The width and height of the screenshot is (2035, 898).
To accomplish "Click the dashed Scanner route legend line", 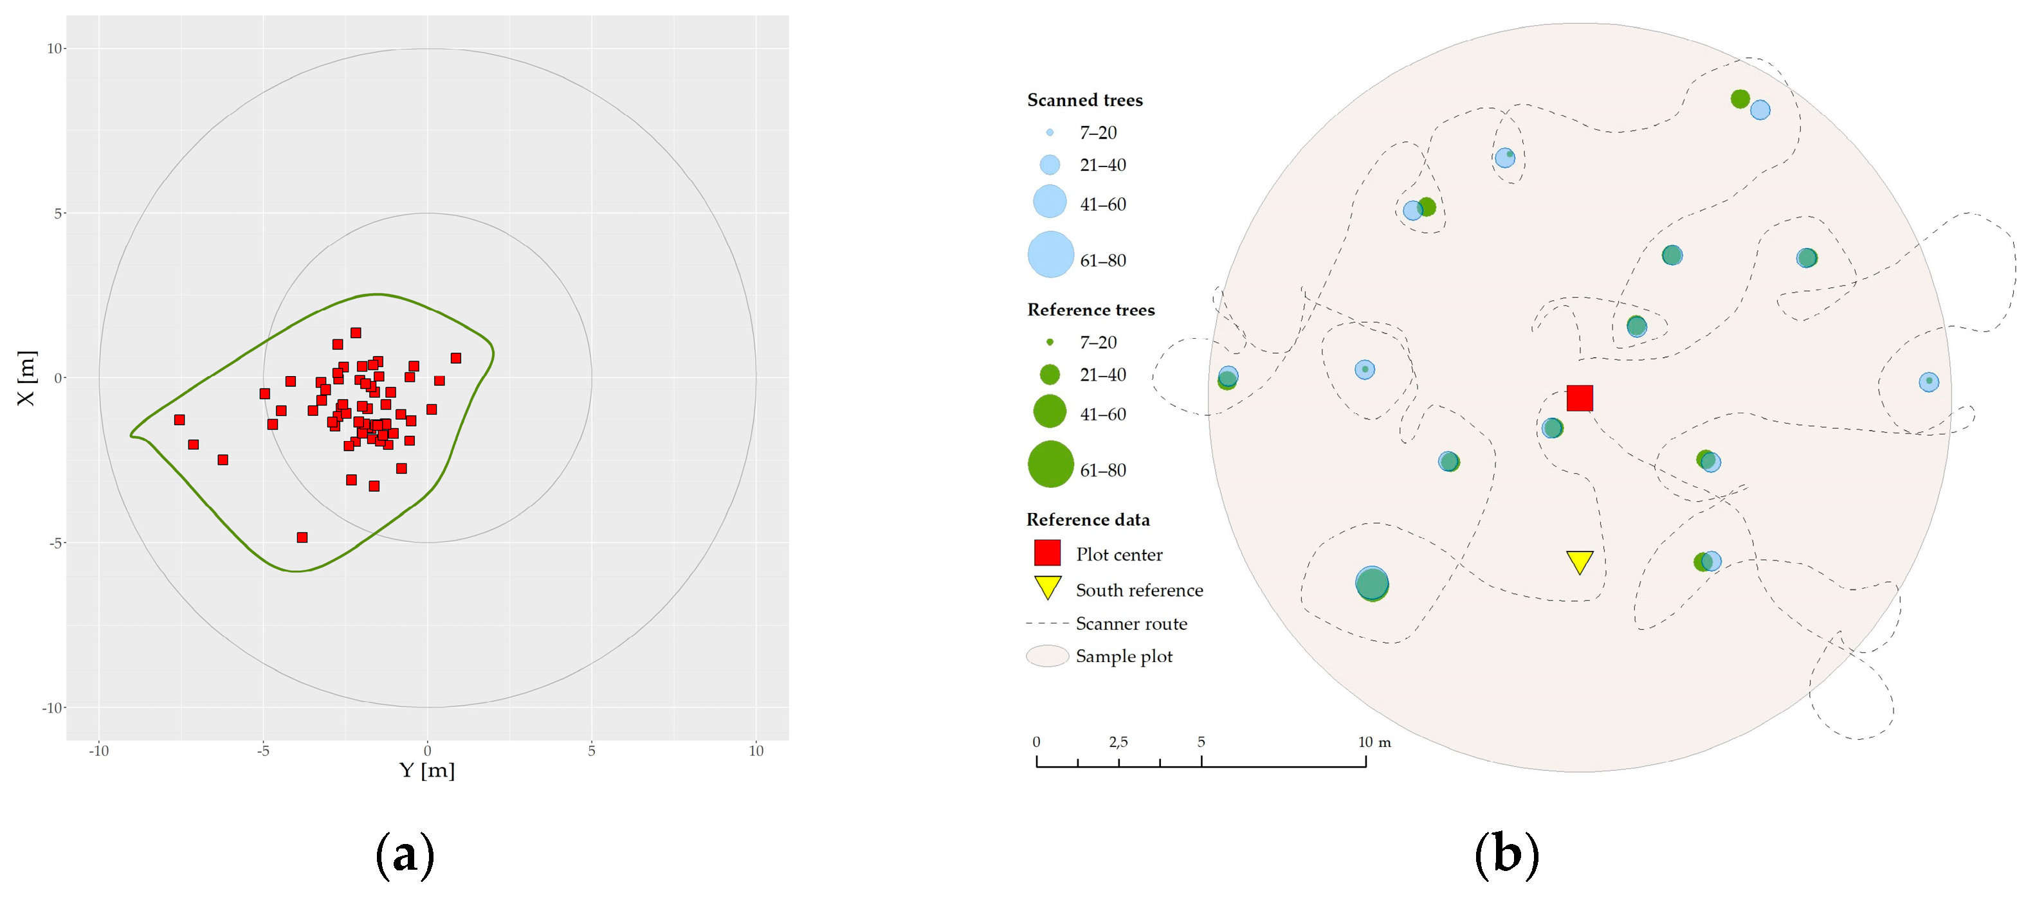I will [x=1046, y=623].
